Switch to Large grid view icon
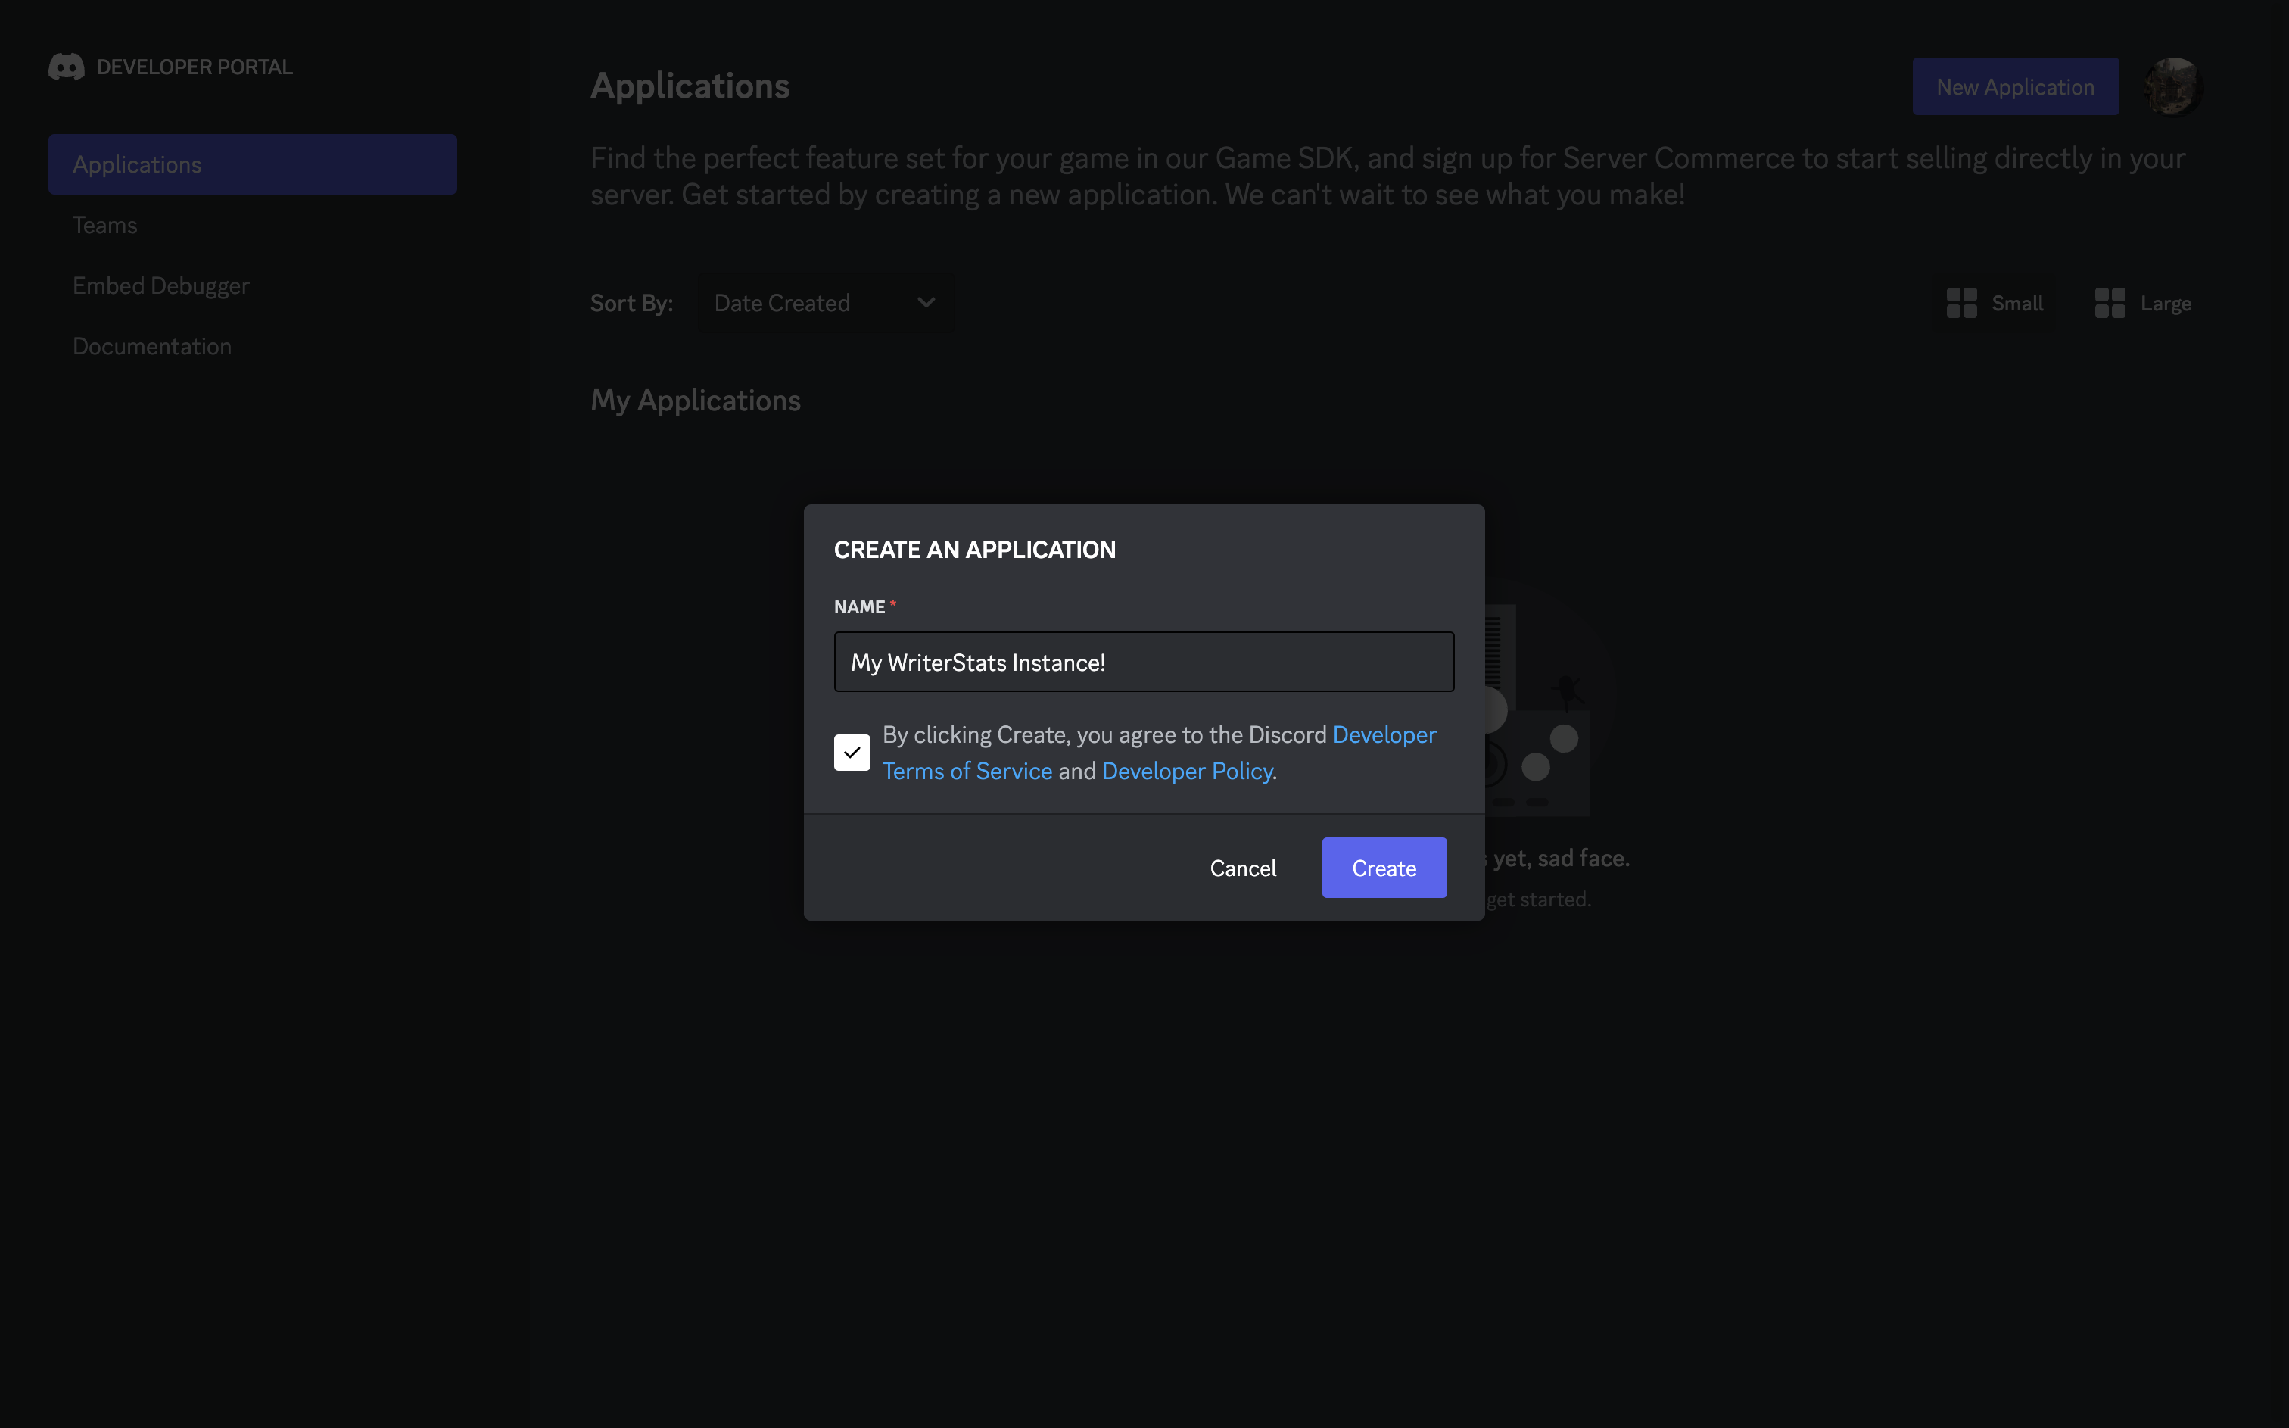Viewport: 2289px width, 1428px height. tap(2110, 303)
